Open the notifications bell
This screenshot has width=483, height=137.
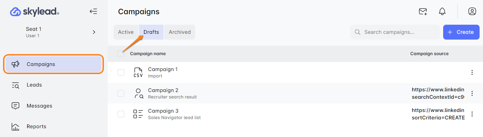pos(442,12)
